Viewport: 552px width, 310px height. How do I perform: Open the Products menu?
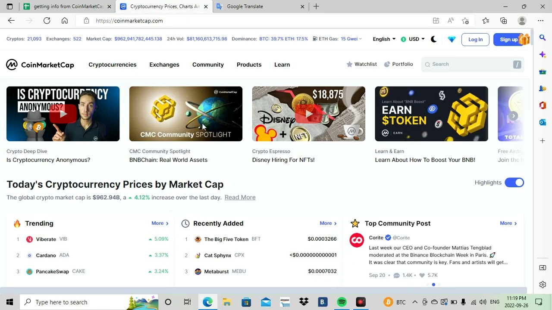pyautogui.click(x=249, y=65)
